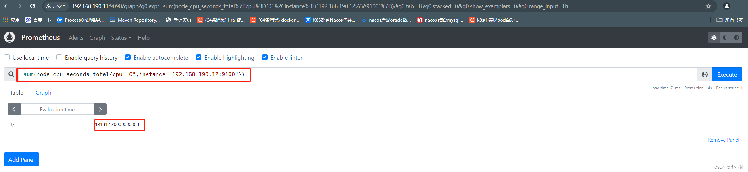Click the Prometheus flame logo
This screenshot has height=172, width=748.
[10, 37]
